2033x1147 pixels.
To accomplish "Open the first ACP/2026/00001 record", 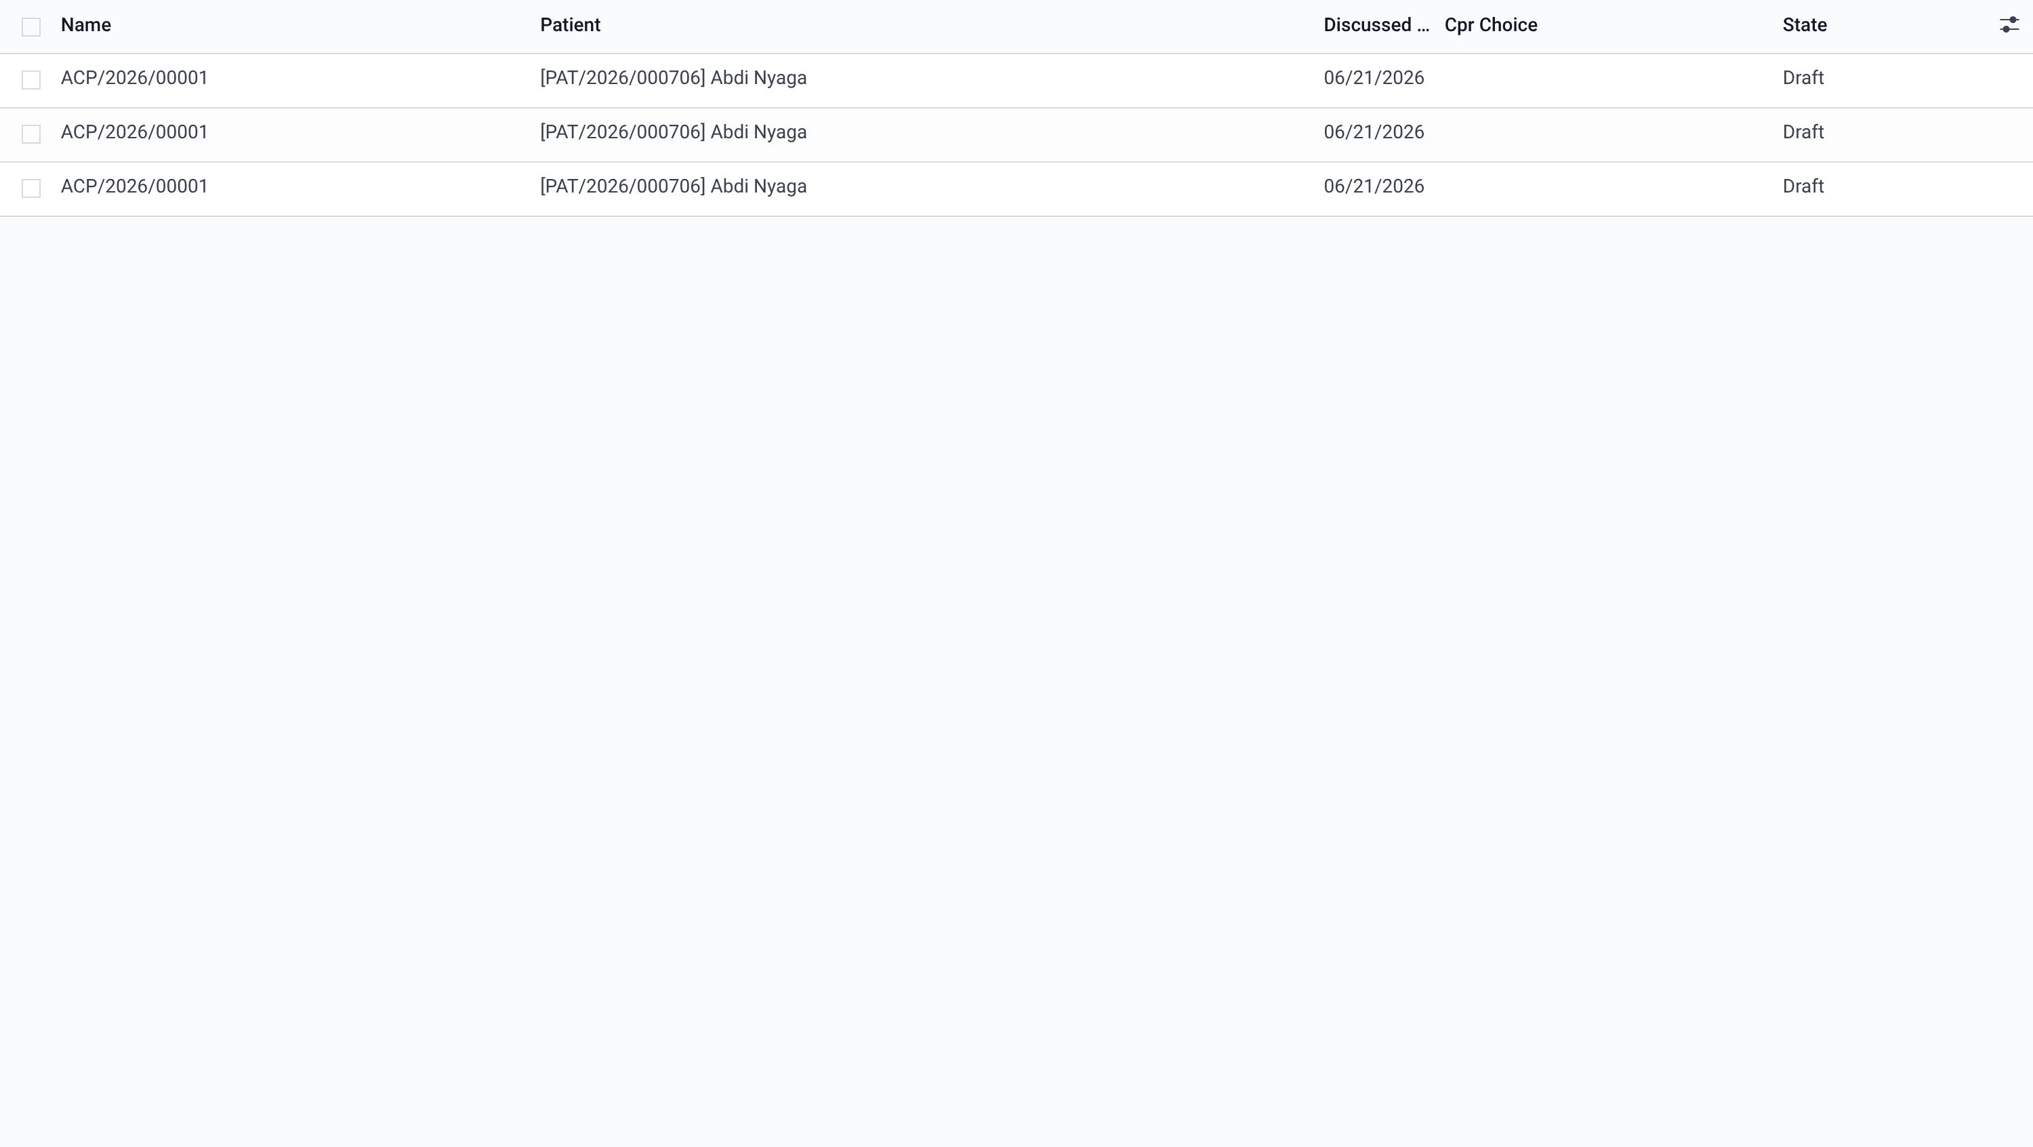I will tap(134, 78).
